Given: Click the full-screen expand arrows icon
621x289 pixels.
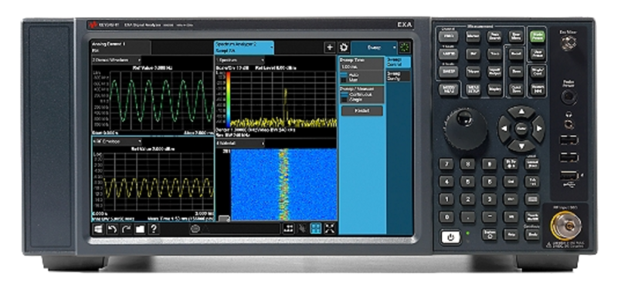Looking at the screenshot, I should pos(330,228).
